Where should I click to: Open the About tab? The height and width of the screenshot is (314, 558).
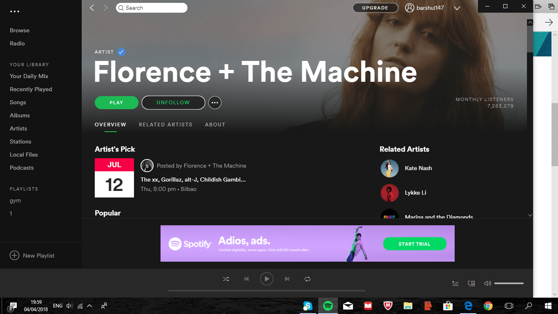215,125
